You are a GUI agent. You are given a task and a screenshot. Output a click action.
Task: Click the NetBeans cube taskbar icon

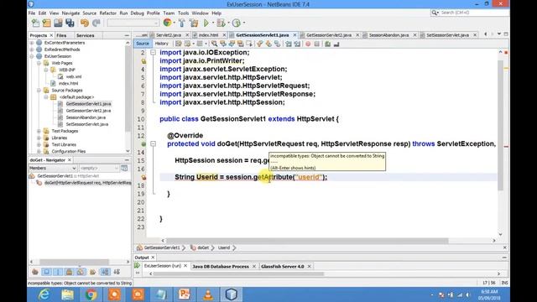coord(232,294)
